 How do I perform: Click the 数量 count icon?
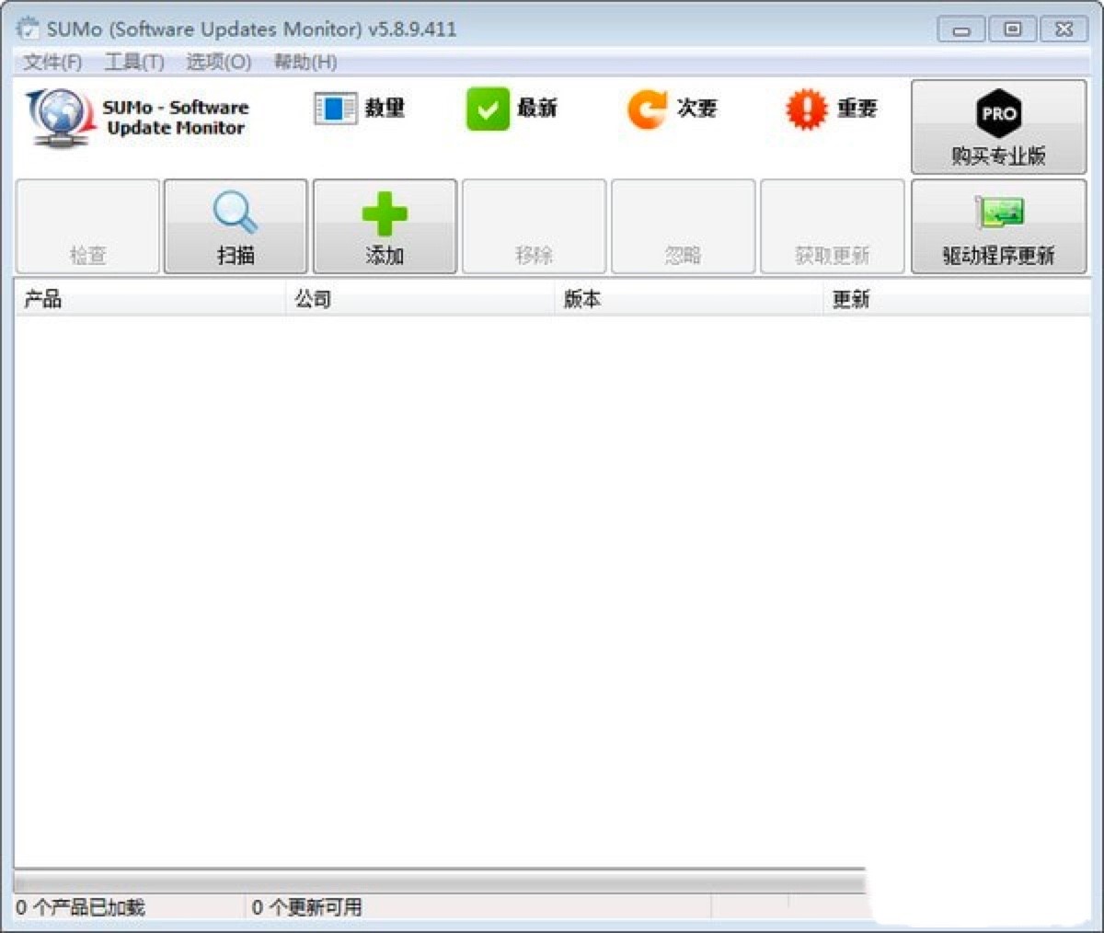point(335,109)
